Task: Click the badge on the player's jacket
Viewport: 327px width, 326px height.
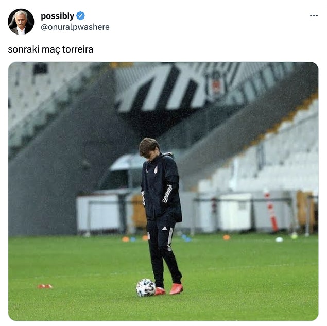Action: (x=156, y=169)
